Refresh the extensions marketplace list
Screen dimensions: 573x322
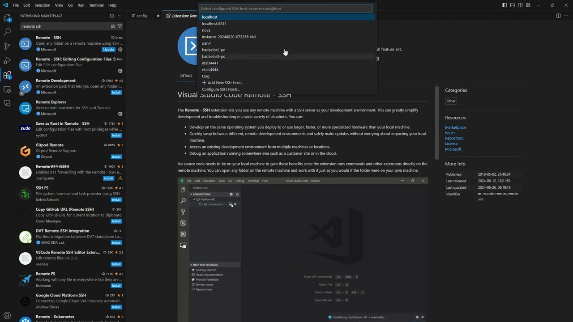coord(112,16)
